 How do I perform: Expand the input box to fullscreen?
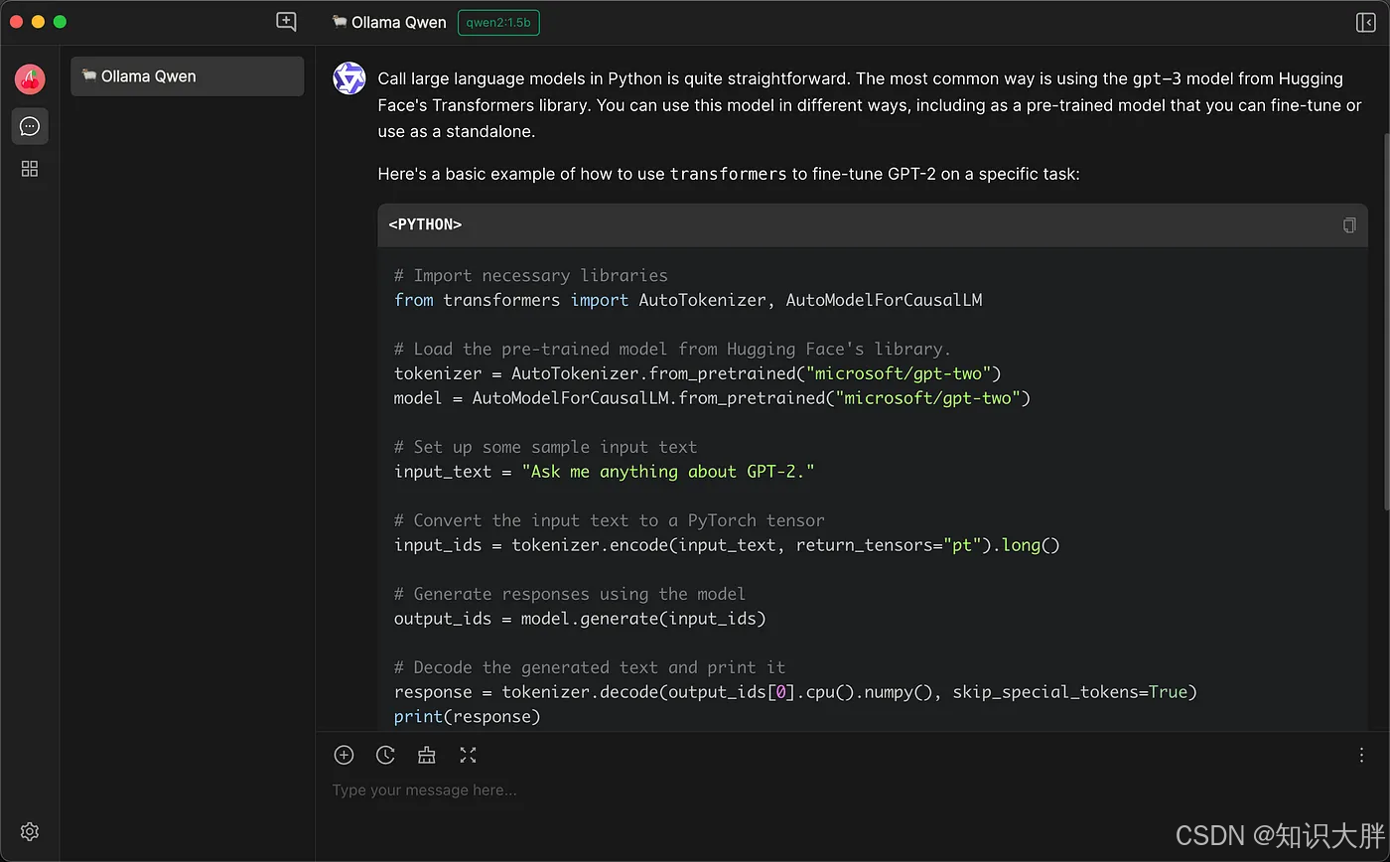469,755
